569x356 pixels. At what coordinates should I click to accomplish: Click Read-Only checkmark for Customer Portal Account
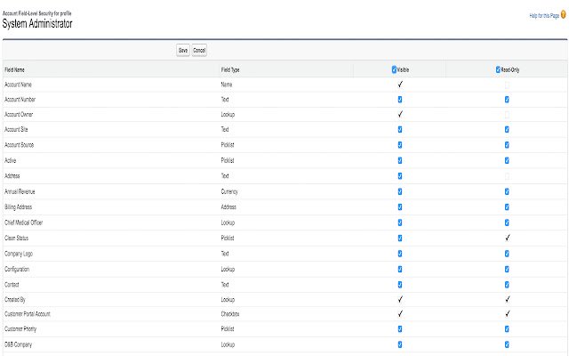click(x=508, y=313)
